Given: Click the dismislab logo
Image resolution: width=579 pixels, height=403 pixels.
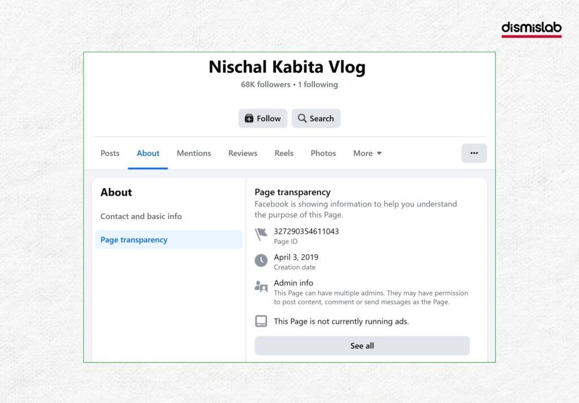Looking at the screenshot, I should [x=531, y=29].
